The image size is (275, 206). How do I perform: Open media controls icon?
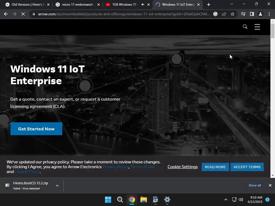click(x=243, y=14)
